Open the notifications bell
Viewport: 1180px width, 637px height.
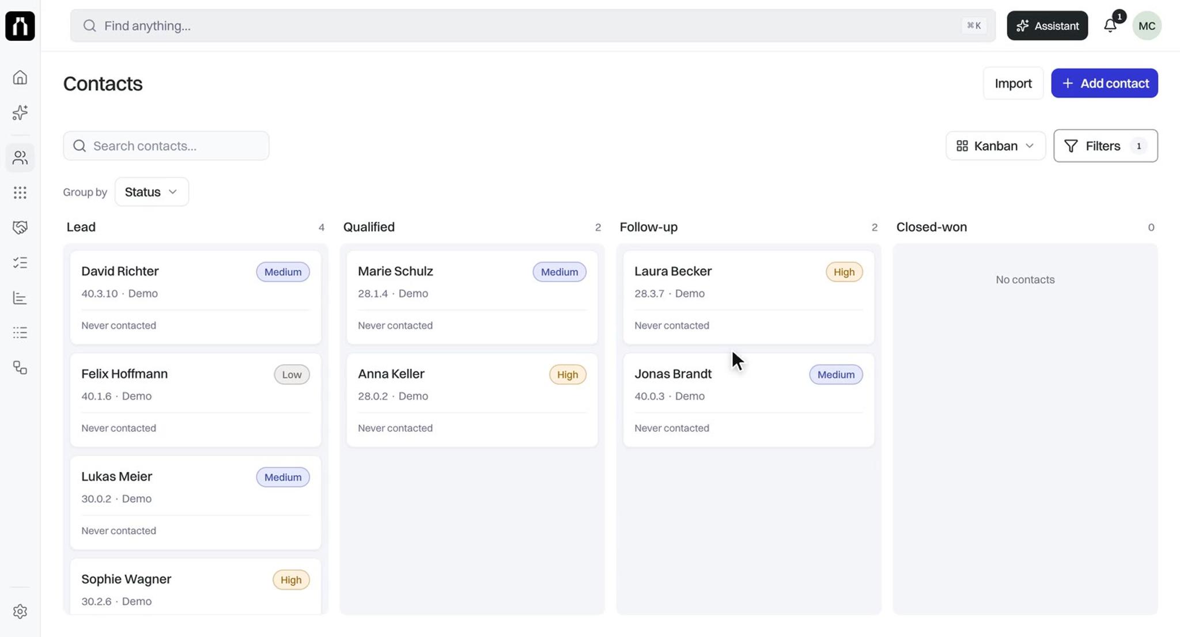(x=1110, y=25)
